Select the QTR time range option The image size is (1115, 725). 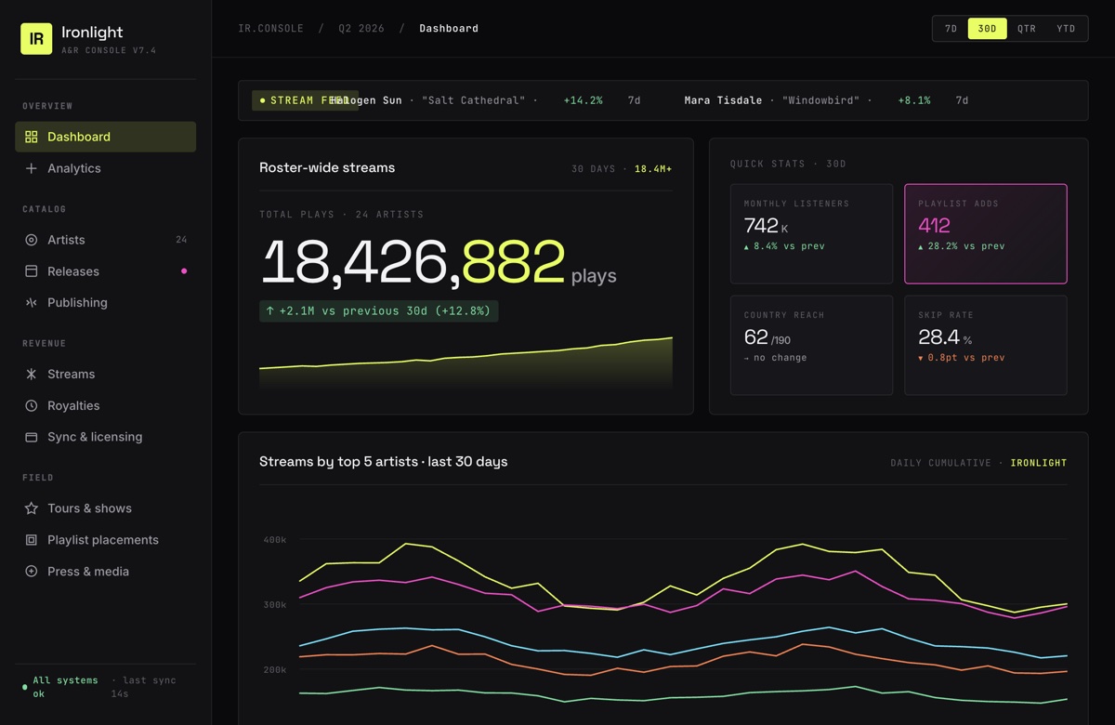click(x=1026, y=29)
